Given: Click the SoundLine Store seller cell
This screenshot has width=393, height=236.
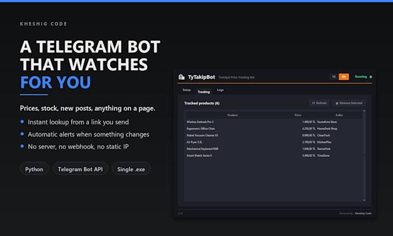Looking at the screenshot, I should point(327,122).
